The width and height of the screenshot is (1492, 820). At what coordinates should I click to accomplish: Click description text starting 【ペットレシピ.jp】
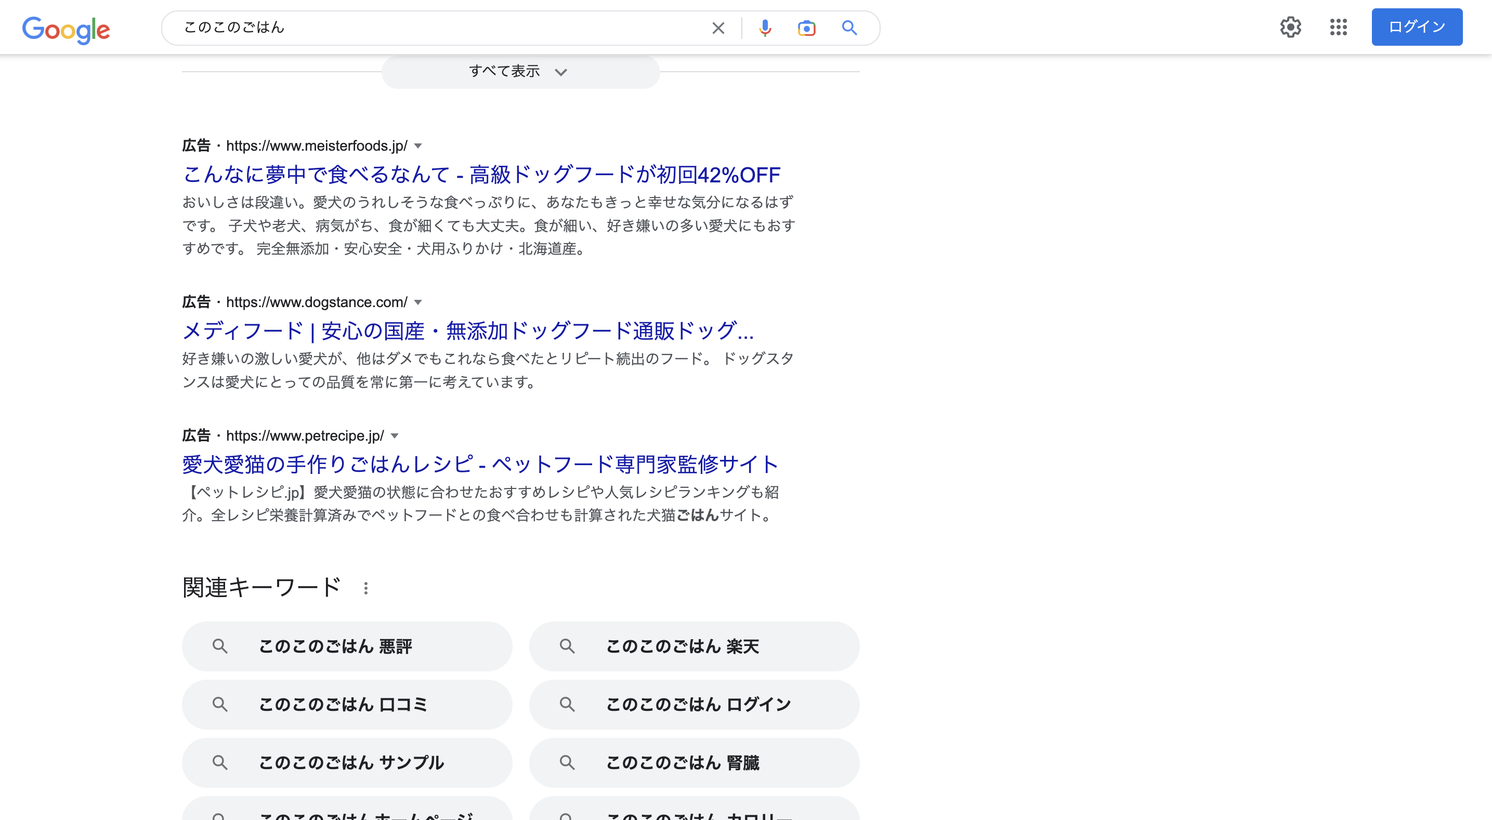(x=481, y=504)
